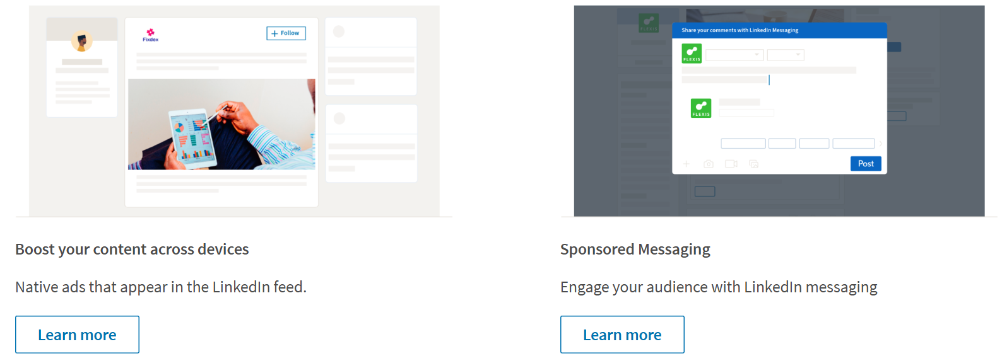Open the first dropdown in the messaging dialog

(734, 55)
